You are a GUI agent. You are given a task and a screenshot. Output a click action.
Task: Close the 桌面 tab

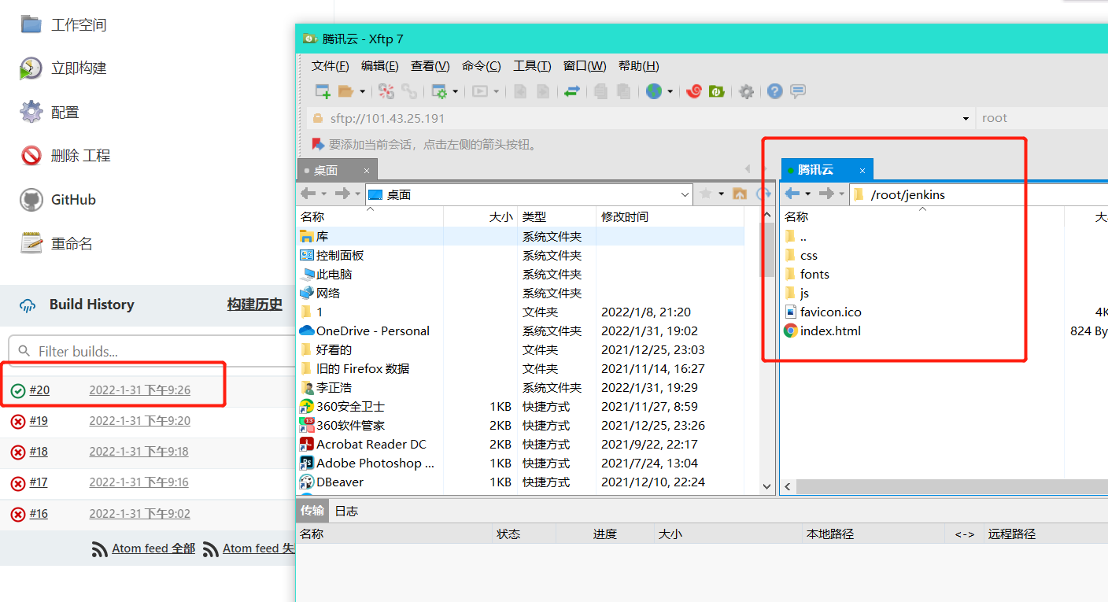tap(367, 170)
